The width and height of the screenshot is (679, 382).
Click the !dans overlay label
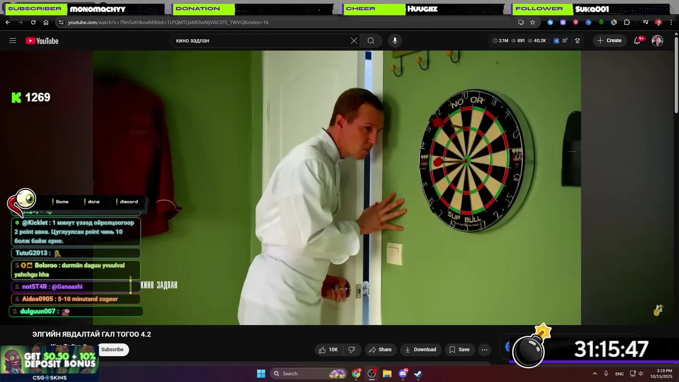(x=92, y=202)
